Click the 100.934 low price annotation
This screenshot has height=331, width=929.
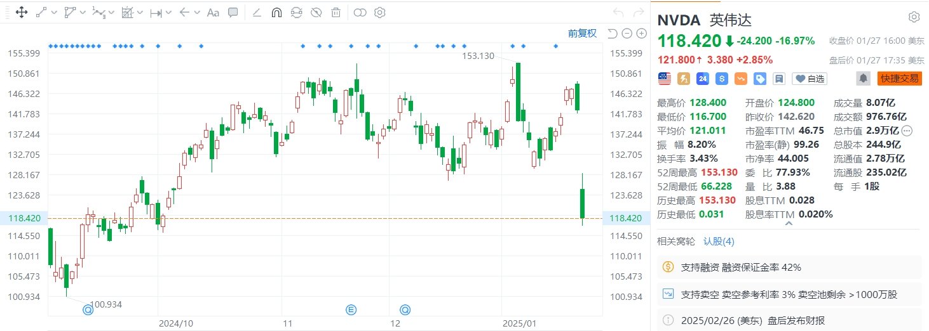point(105,304)
